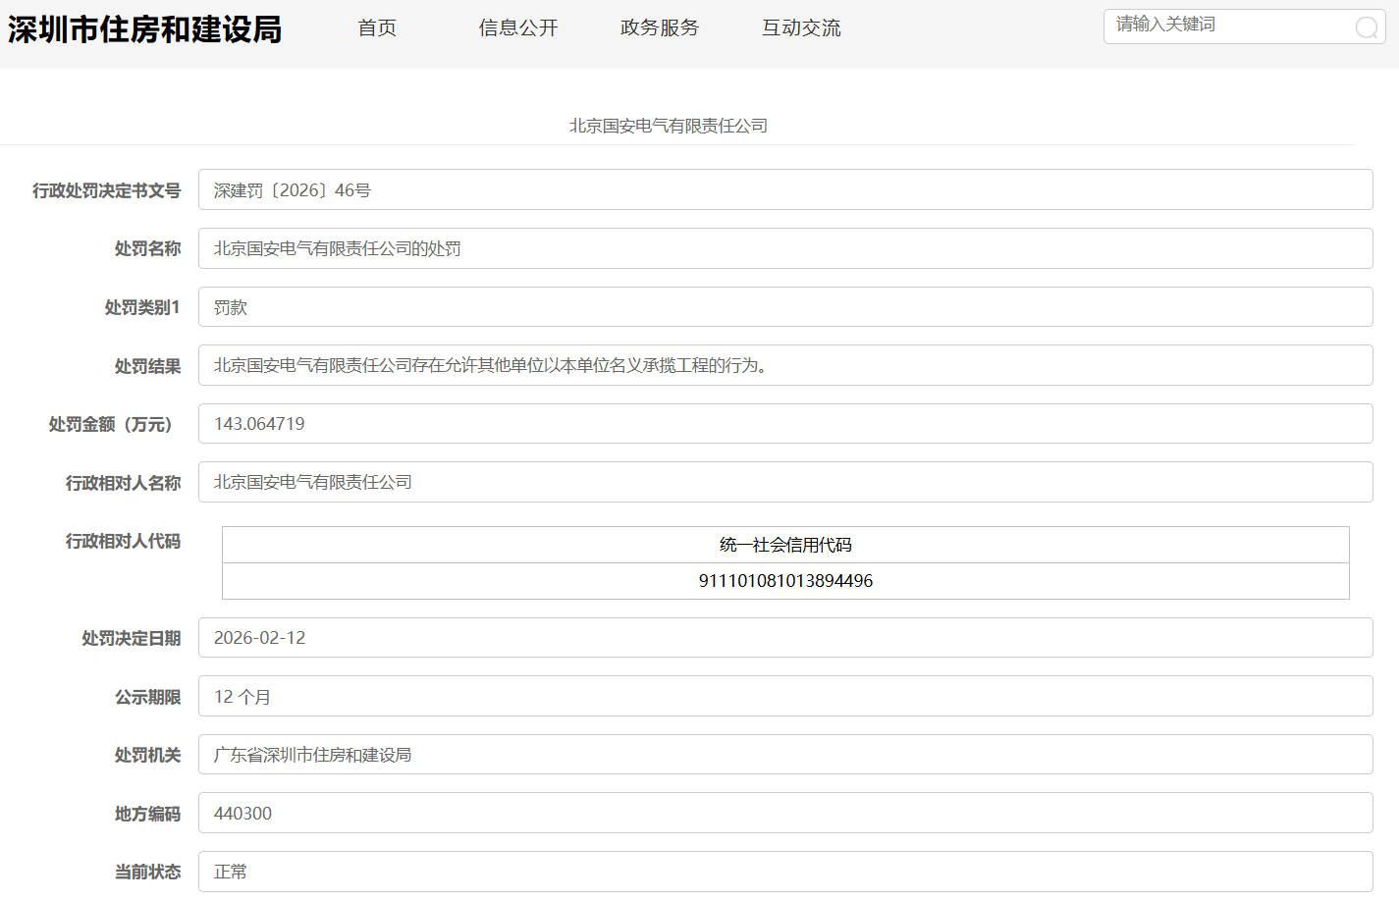Click the keyword search input box

pyautogui.click(x=1227, y=26)
